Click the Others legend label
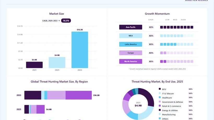Viewport: 214px width, 120px height. tap(165, 119)
